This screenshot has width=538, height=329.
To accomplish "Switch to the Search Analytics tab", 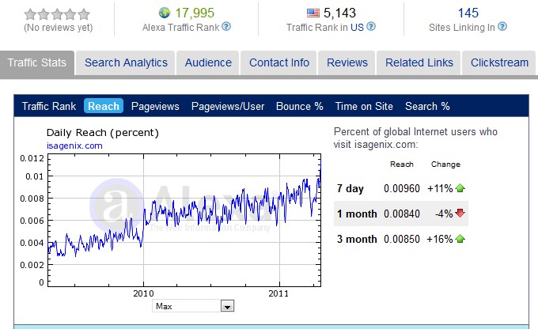I will [126, 62].
